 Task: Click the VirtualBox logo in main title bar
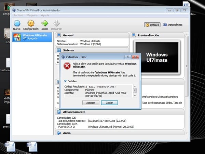pos(14,10)
